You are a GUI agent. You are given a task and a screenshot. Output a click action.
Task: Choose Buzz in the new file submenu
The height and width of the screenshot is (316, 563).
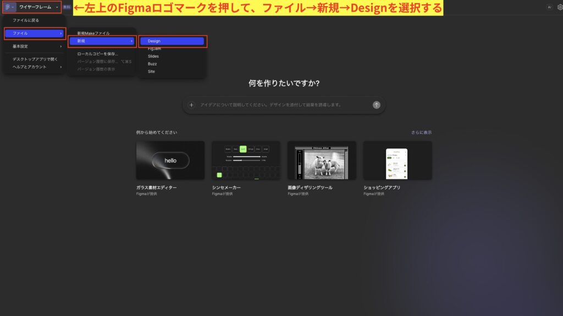pyautogui.click(x=152, y=64)
